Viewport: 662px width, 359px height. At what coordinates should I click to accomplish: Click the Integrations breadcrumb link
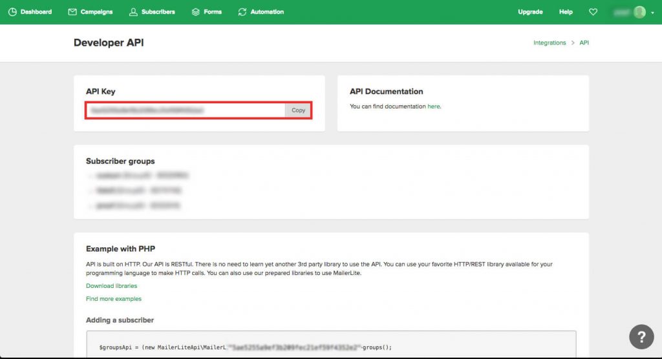[x=550, y=43]
